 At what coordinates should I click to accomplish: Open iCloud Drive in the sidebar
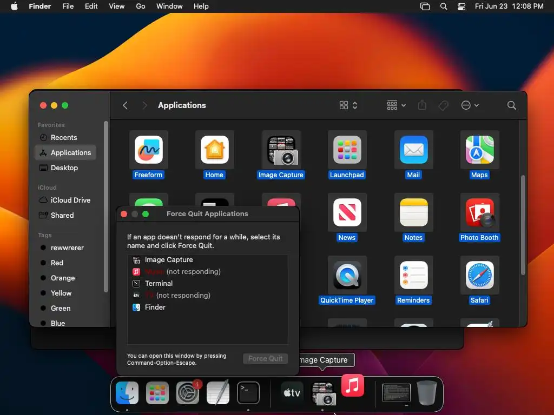pyautogui.click(x=65, y=200)
